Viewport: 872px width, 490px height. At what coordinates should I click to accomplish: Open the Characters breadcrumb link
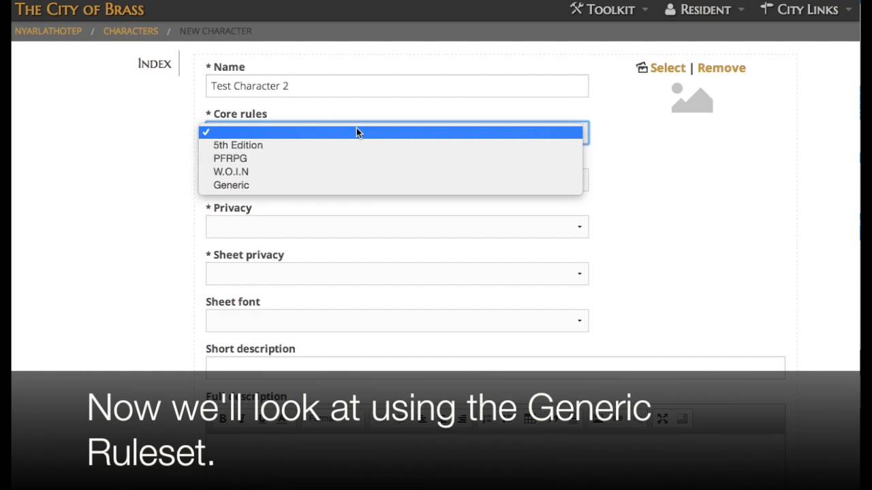pyautogui.click(x=131, y=31)
